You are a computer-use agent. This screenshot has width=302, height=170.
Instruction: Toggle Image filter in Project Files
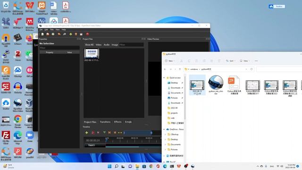pos(115,45)
